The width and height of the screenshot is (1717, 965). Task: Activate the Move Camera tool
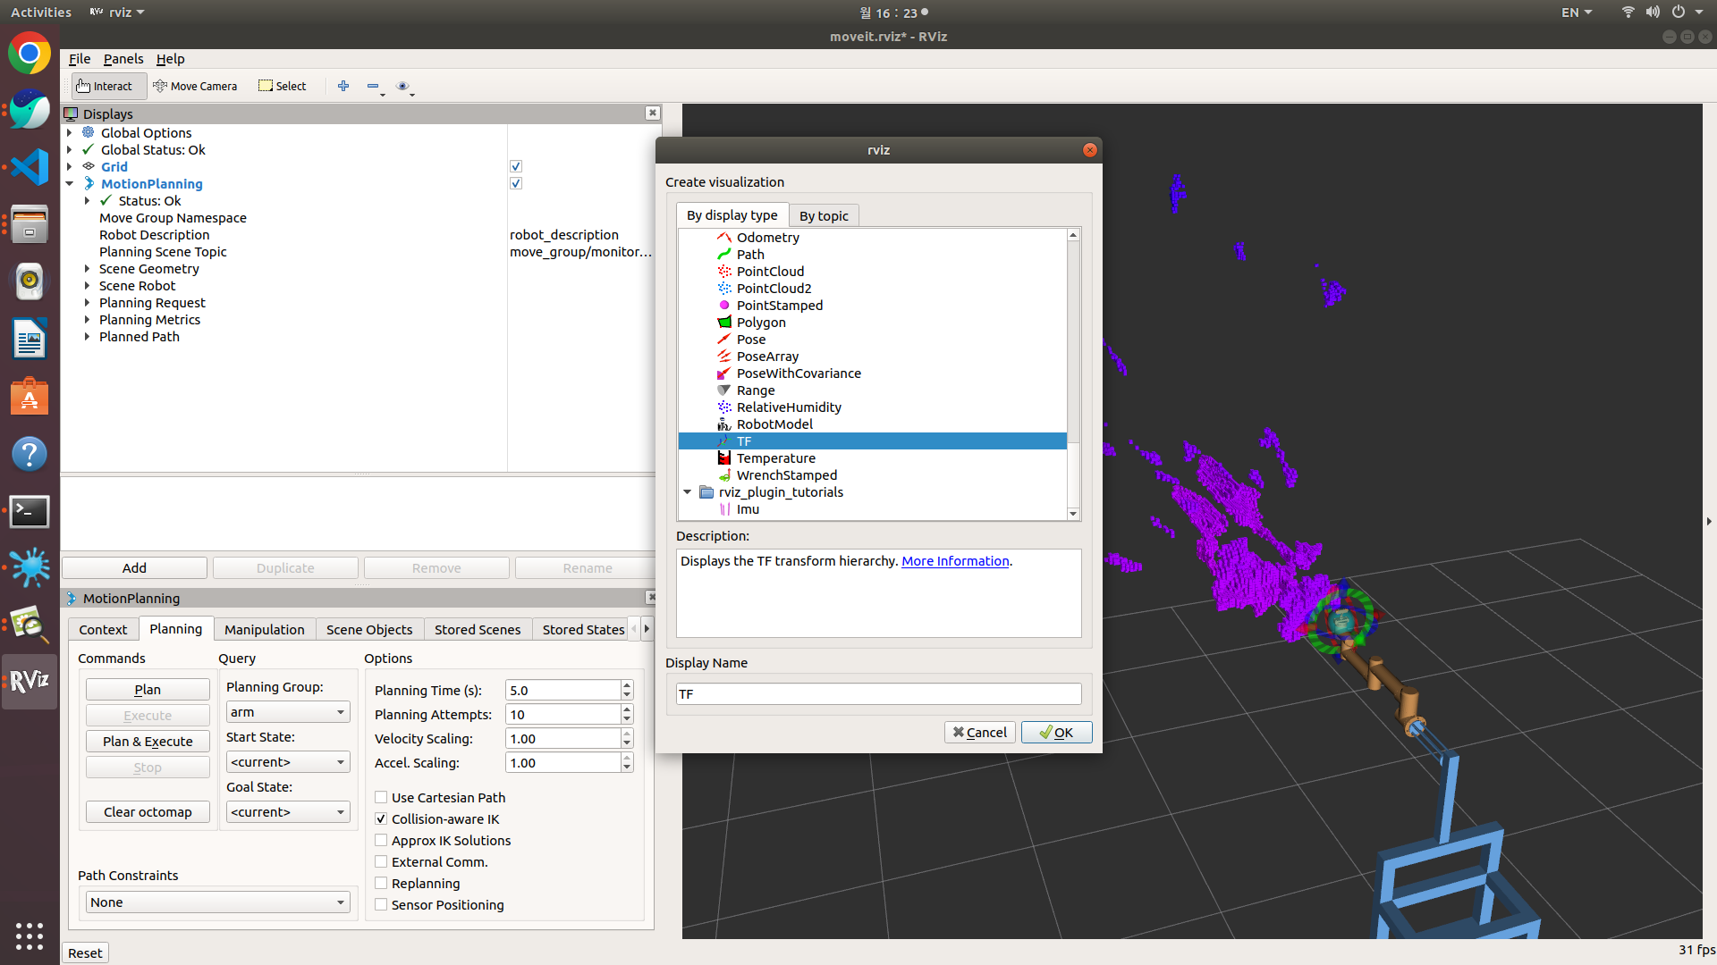tap(195, 86)
